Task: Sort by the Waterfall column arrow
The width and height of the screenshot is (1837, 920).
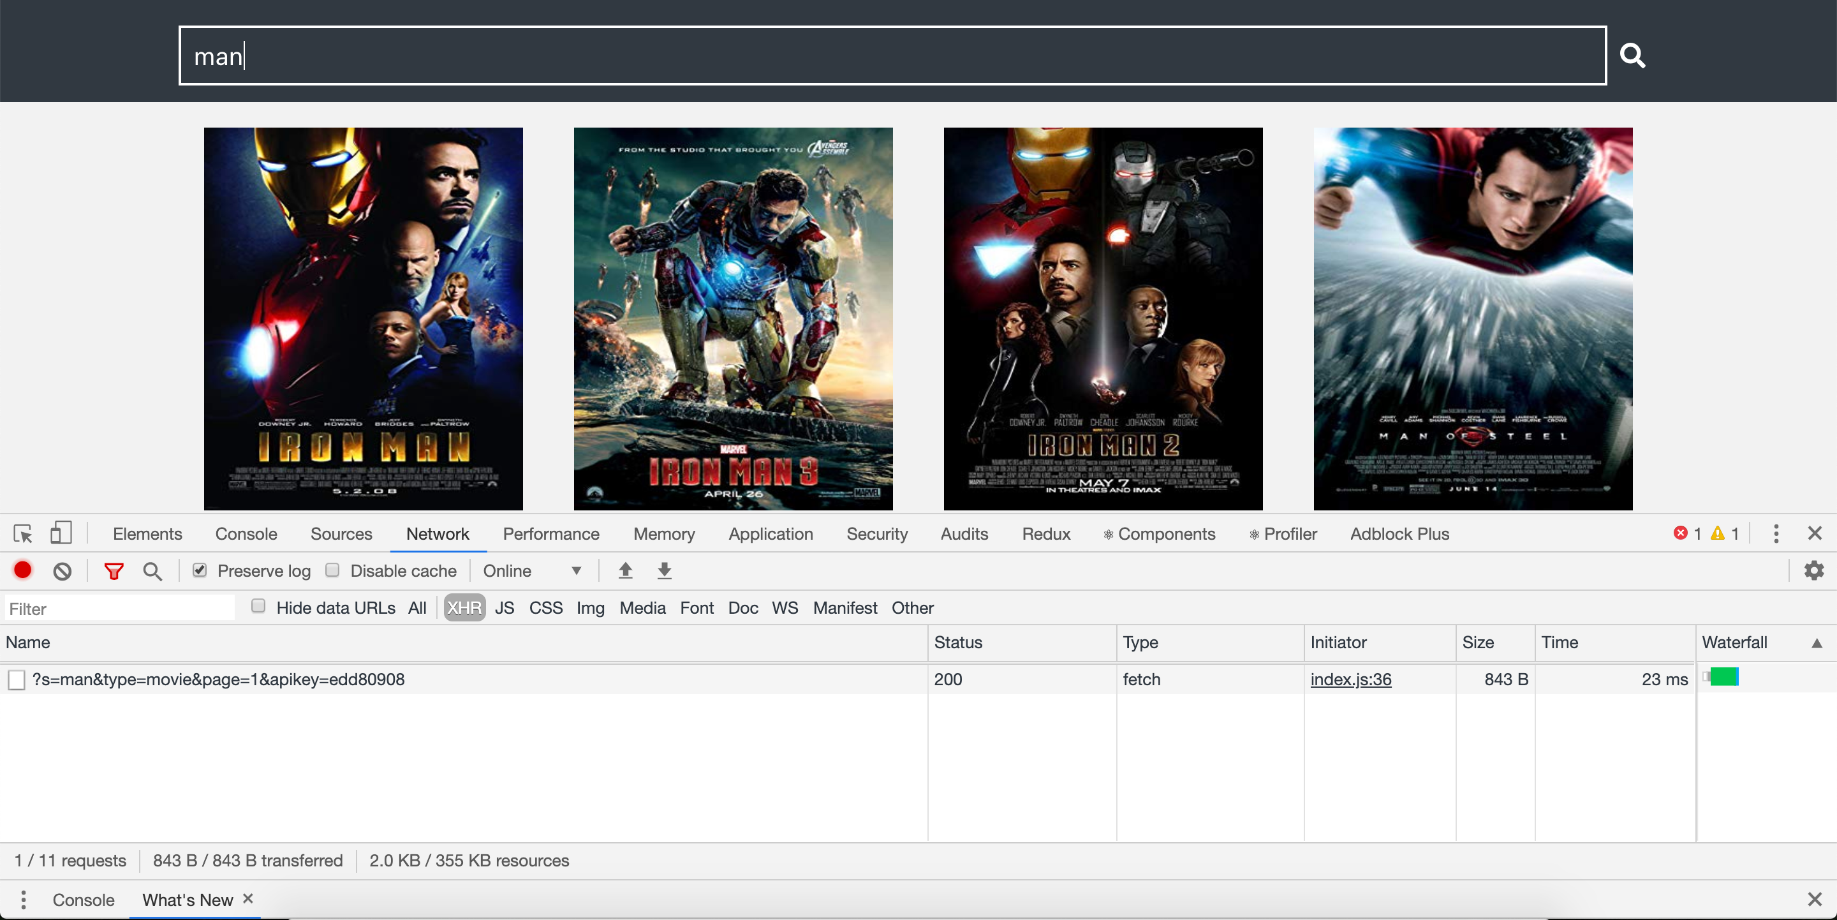Action: tap(1817, 643)
